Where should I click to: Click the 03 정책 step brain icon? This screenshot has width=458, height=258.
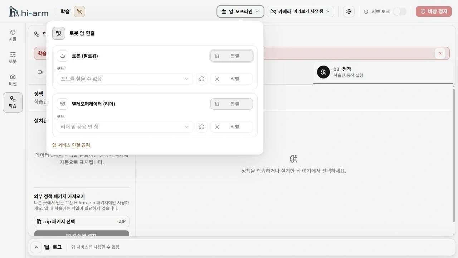pyautogui.click(x=323, y=72)
